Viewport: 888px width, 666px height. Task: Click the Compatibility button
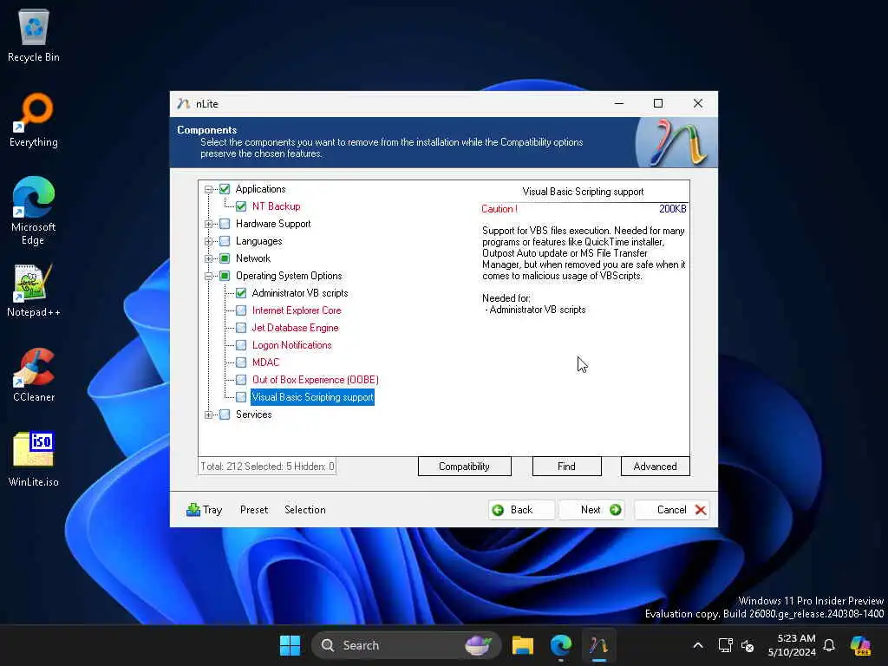tap(465, 466)
